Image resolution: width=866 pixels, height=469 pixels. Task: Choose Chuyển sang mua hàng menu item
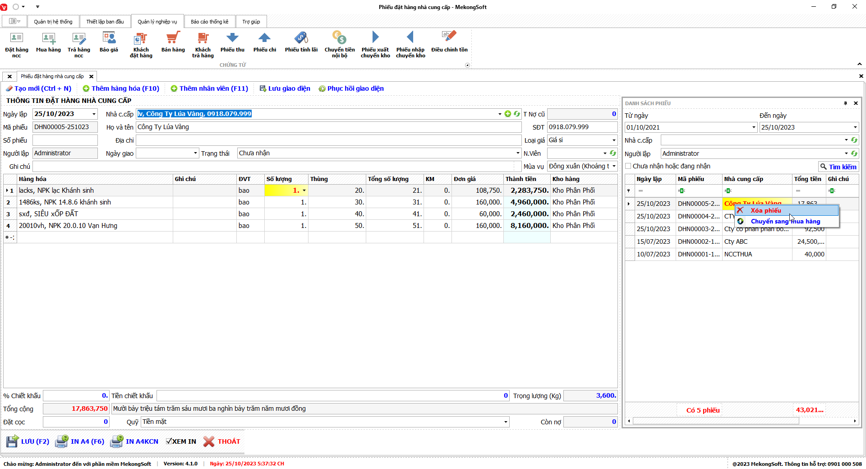pyautogui.click(x=785, y=221)
